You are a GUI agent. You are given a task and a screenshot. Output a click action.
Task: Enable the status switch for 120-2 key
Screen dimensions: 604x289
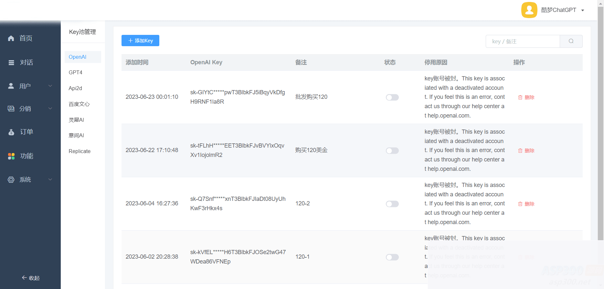pyautogui.click(x=392, y=204)
